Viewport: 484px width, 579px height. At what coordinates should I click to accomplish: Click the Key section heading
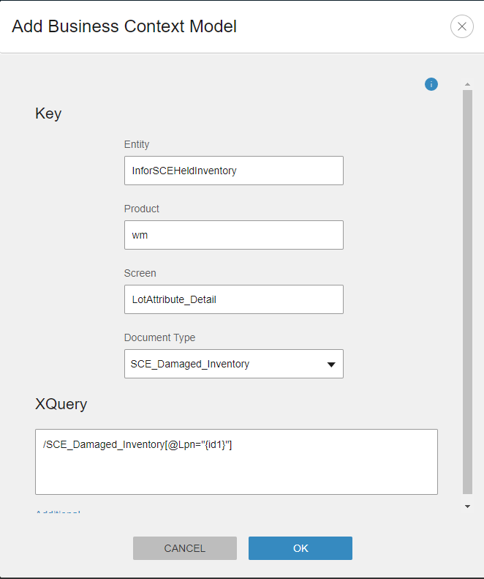click(x=48, y=113)
